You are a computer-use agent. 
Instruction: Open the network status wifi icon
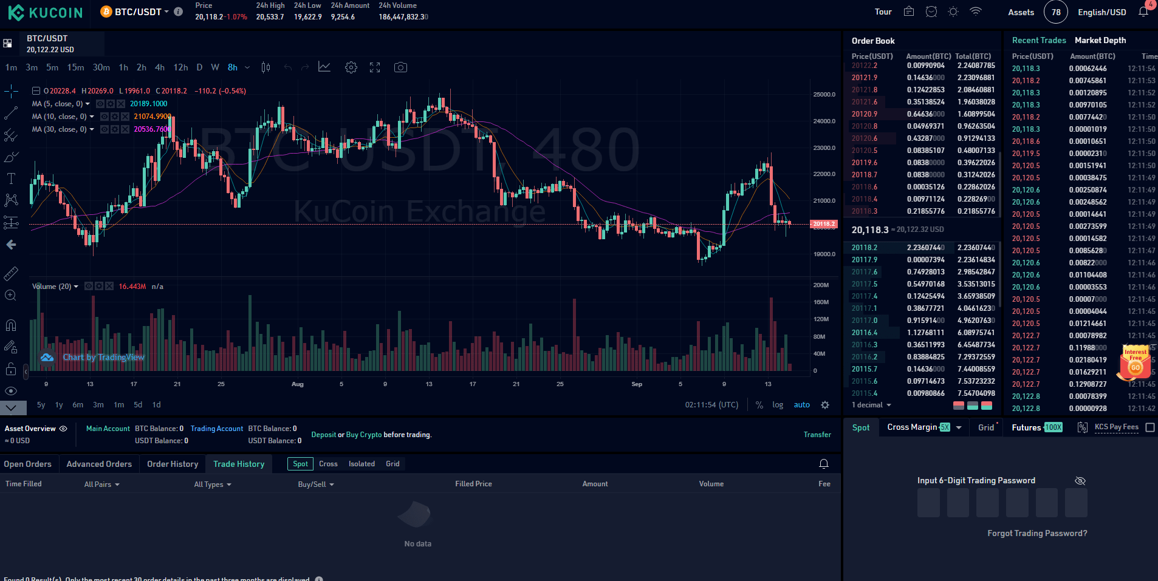pos(976,12)
